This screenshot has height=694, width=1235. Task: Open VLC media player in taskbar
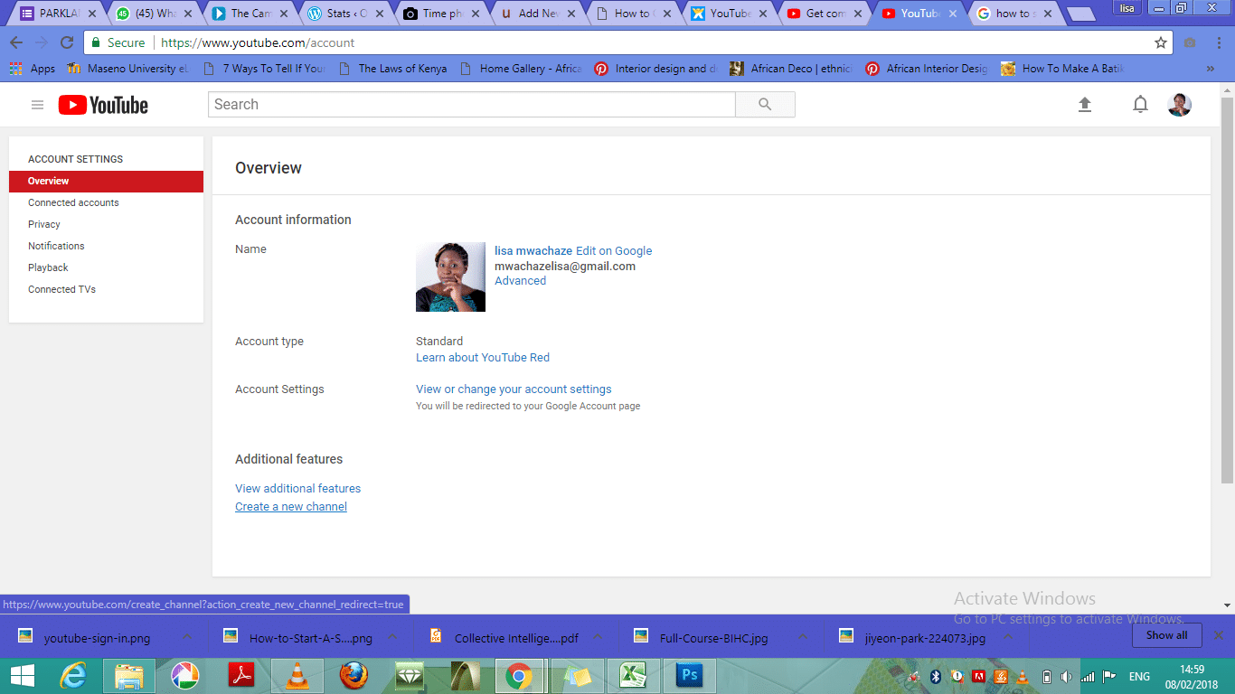click(296, 676)
